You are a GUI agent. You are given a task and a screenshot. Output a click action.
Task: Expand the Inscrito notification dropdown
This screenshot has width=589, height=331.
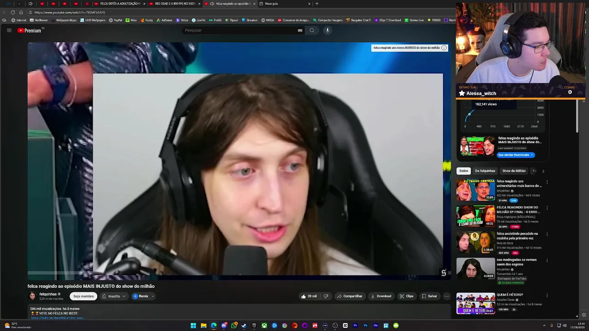[114, 296]
